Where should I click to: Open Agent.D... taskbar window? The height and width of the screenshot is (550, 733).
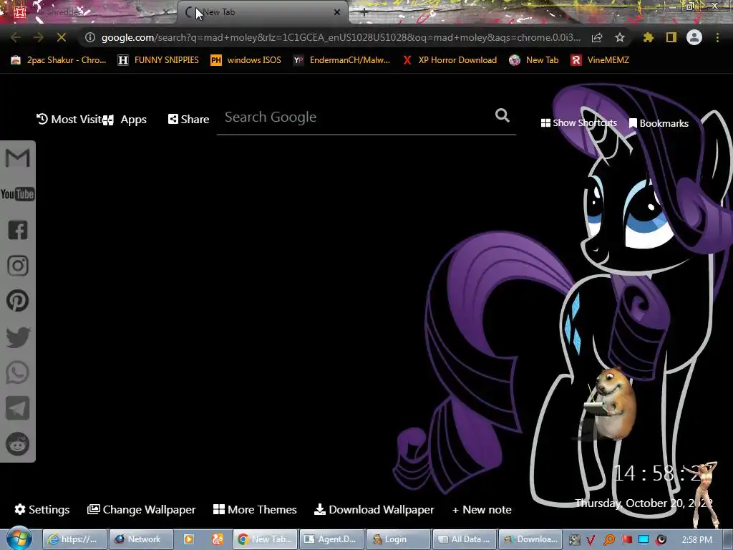[x=332, y=539]
